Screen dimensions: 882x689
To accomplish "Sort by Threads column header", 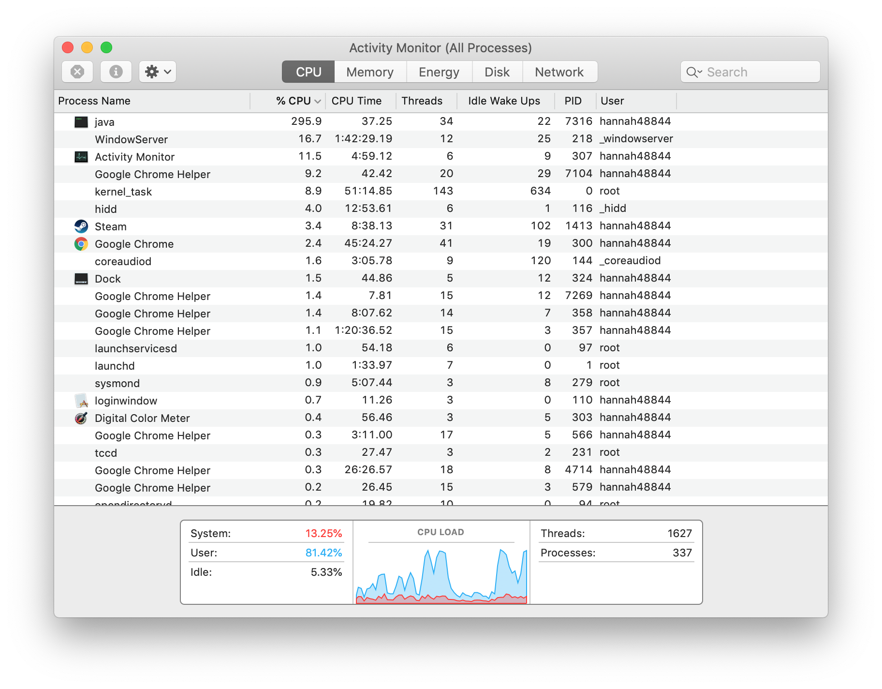I will pyautogui.click(x=426, y=101).
